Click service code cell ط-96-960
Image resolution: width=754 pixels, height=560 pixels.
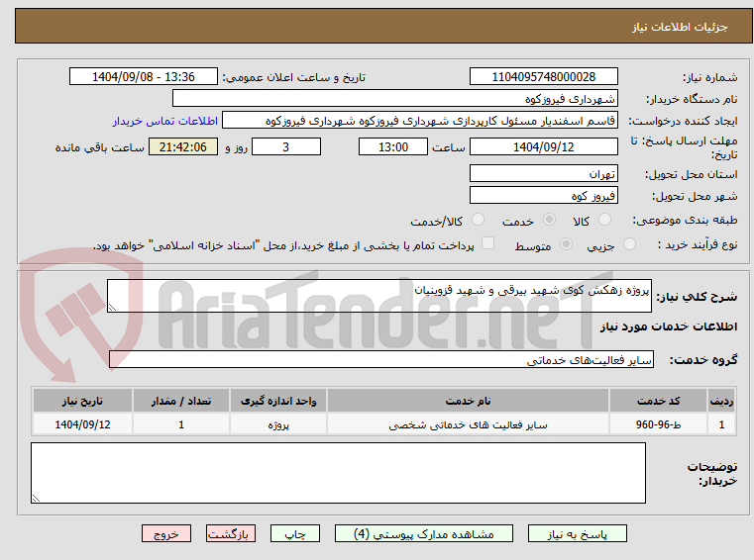(x=658, y=424)
